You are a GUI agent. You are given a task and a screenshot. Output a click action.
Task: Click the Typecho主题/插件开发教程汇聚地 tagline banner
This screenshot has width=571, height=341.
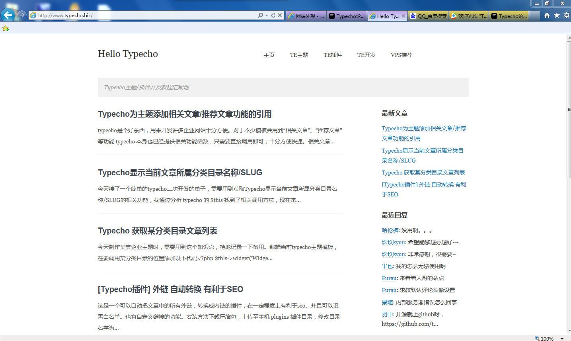click(x=283, y=87)
